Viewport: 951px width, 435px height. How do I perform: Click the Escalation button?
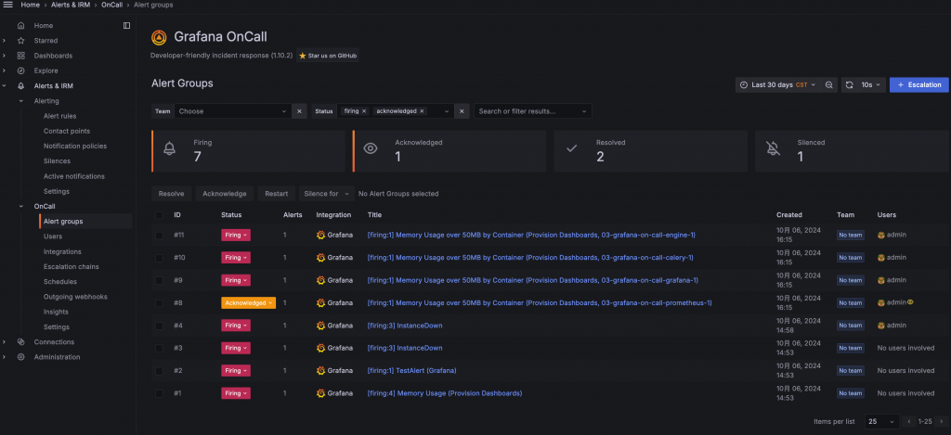pos(918,84)
